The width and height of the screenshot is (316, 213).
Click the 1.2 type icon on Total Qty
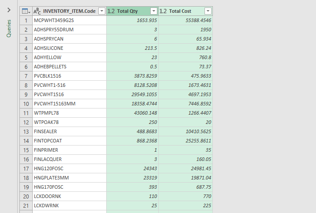pos(111,11)
